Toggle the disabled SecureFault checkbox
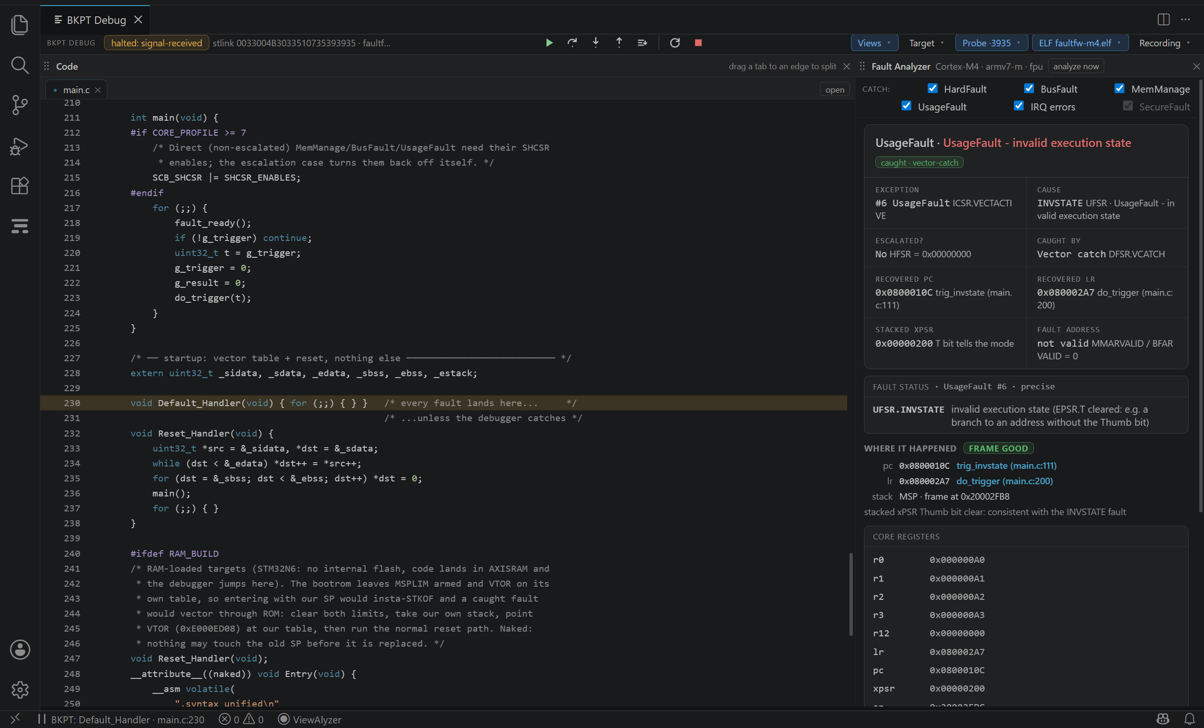Screen dimensions: 1204x728 [1128, 106]
